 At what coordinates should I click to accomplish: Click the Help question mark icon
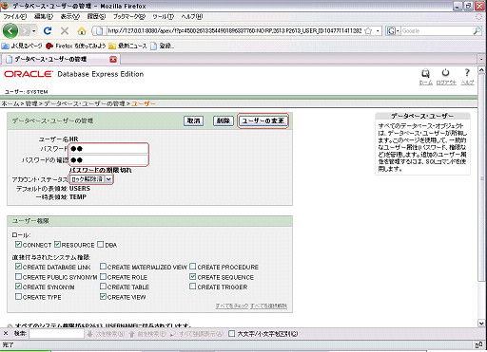tap(467, 73)
